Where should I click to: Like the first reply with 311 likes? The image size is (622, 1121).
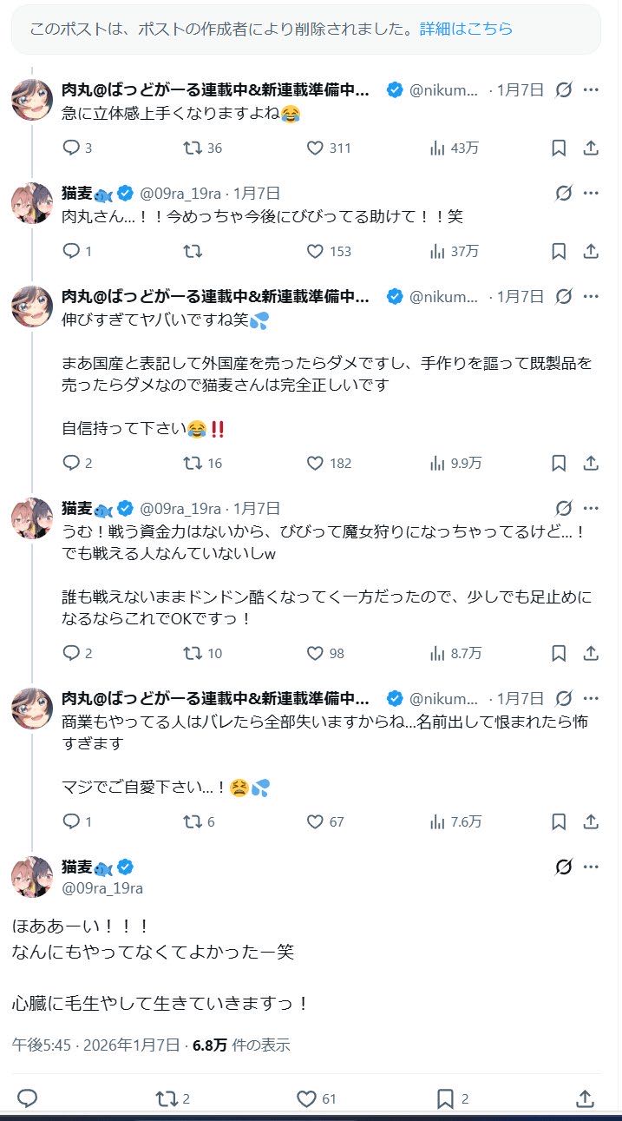316,148
